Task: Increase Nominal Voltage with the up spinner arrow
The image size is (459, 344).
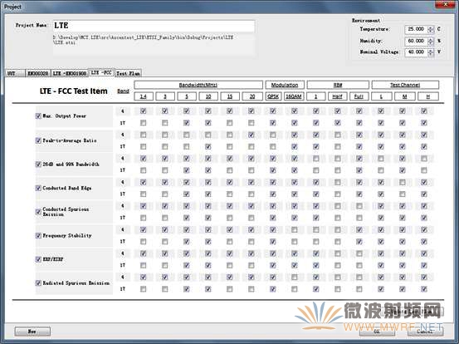Action: point(430,51)
